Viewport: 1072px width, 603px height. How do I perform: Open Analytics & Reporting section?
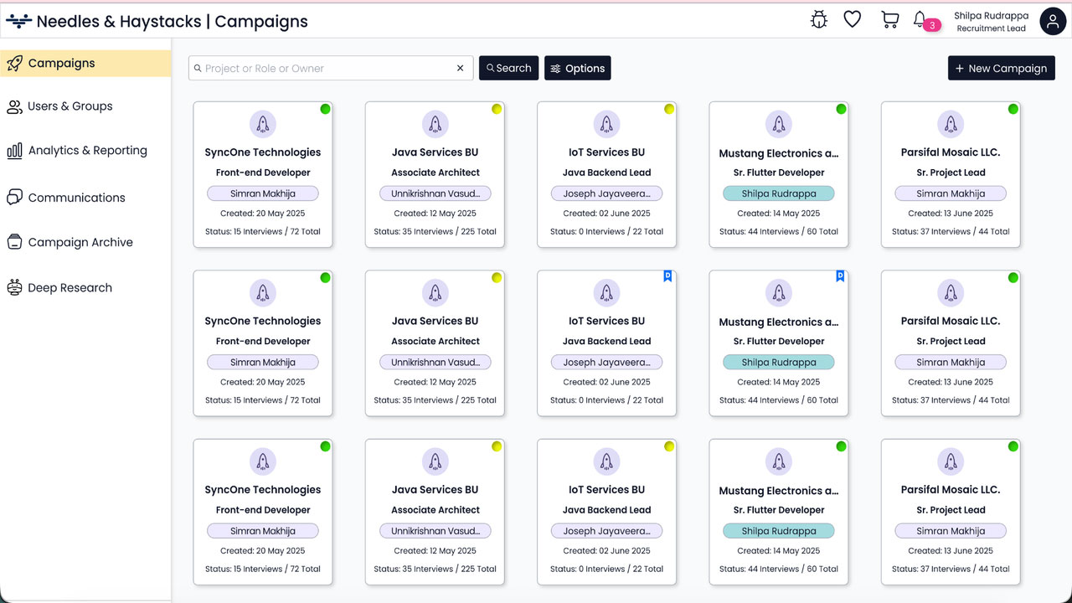(87, 151)
